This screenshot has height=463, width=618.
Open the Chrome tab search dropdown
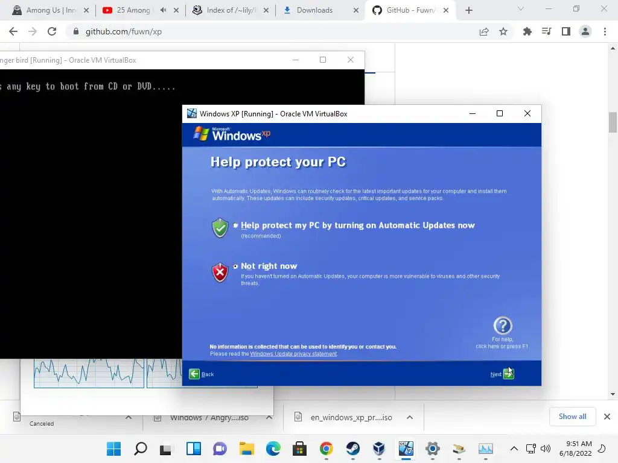tap(521, 8)
